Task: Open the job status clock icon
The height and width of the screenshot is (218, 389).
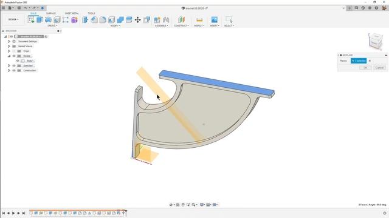Action: pos(363,8)
